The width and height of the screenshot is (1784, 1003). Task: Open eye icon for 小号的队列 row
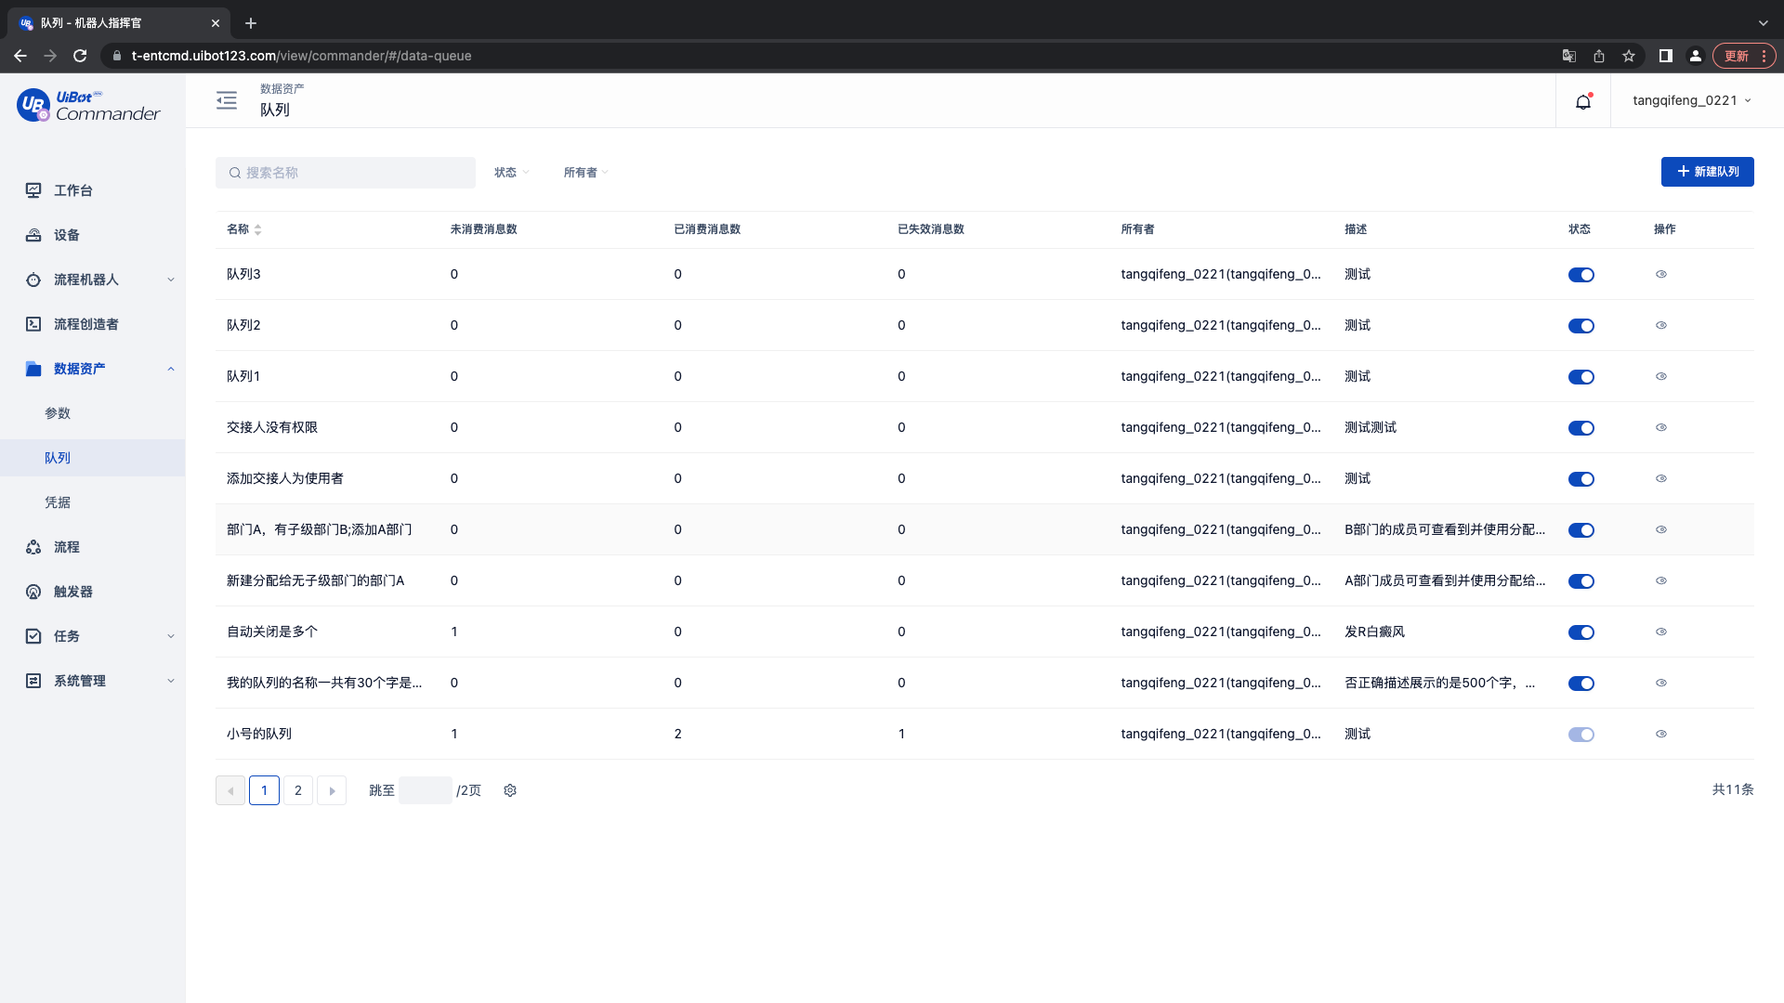pyautogui.click(x=1661, y=734)
